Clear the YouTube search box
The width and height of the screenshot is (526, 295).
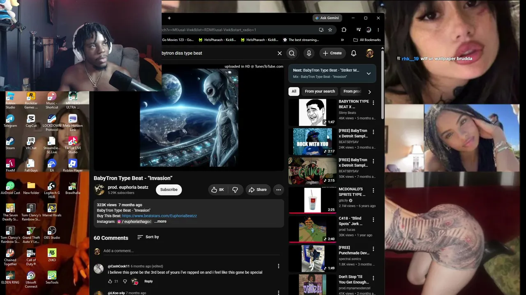(x=279, y=53)
